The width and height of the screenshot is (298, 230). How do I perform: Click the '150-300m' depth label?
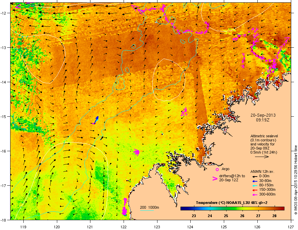[x=267, y=189]
